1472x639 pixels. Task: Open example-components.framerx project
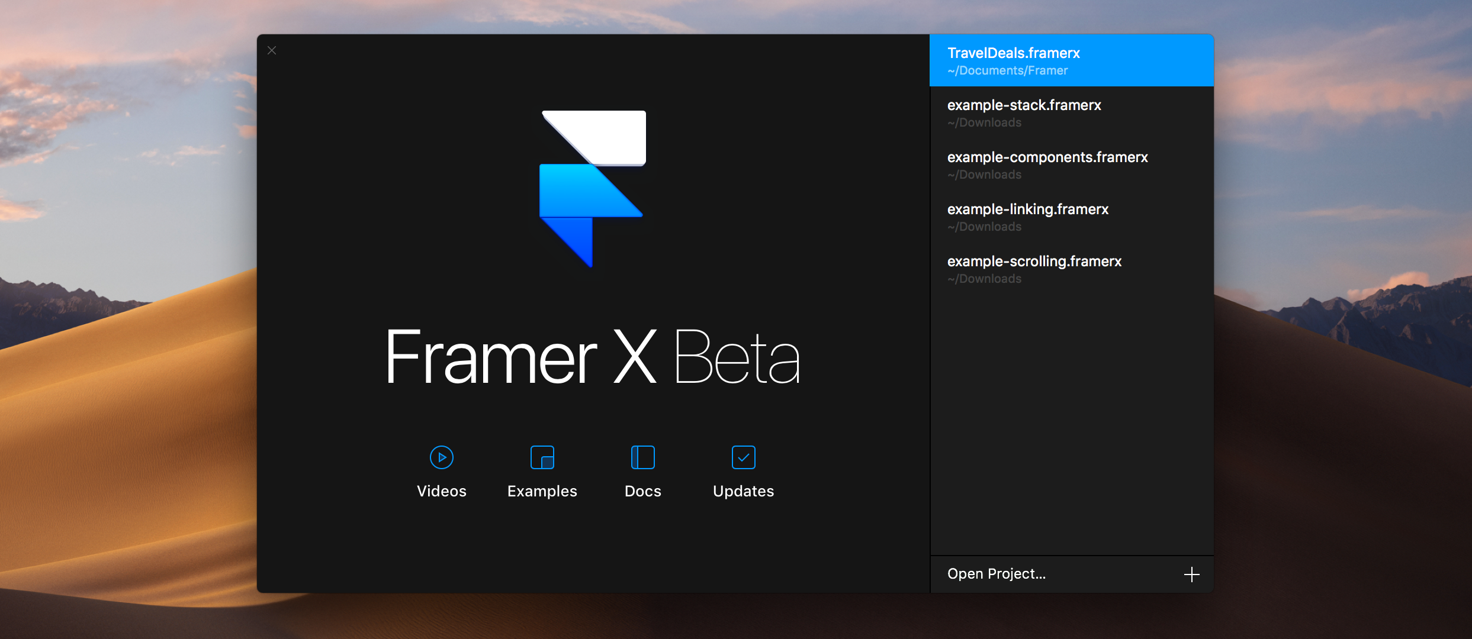click(x=1071, y=164)
